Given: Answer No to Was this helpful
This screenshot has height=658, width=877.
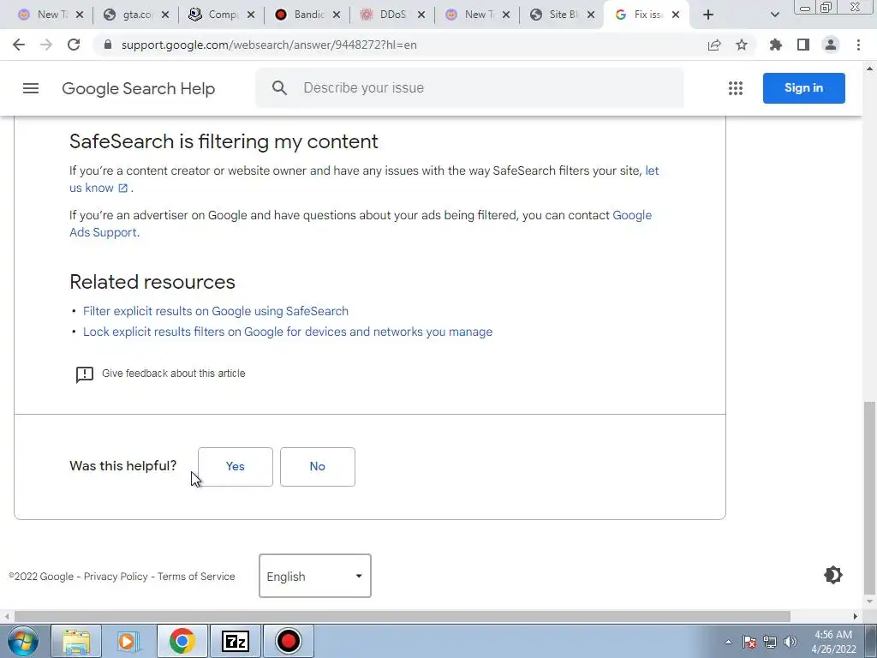Looking at the screenshot, I should (x=318, y=467).
